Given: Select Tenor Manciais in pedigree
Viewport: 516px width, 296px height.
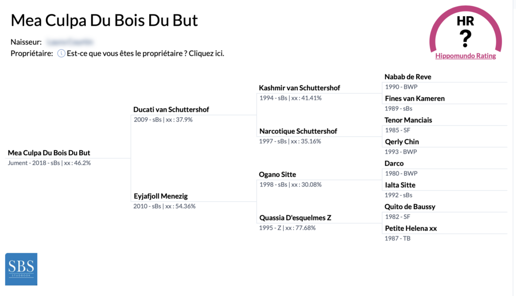Looking at the screenshot, I should (x=408, y=120).
